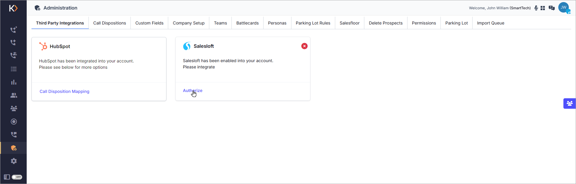The height and width of the screenshot is (184, 576).
Task: Click "Please see below for more options" text
Action: point(73,67)
